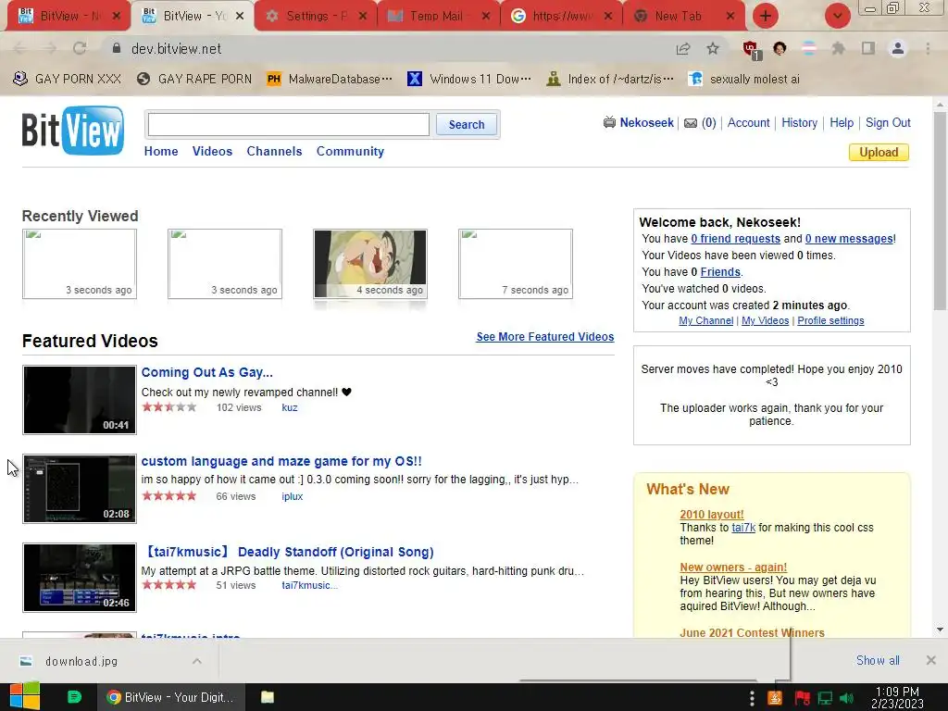Viewport: 948px width, 711px height.
Task: Expand the download.jpg options chevron
Action: pyautogui.click(x=197, y=661)
